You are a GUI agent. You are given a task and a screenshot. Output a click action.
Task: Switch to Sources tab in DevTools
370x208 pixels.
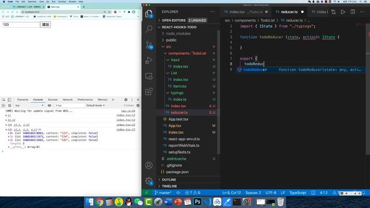click(x=53, y=100)
